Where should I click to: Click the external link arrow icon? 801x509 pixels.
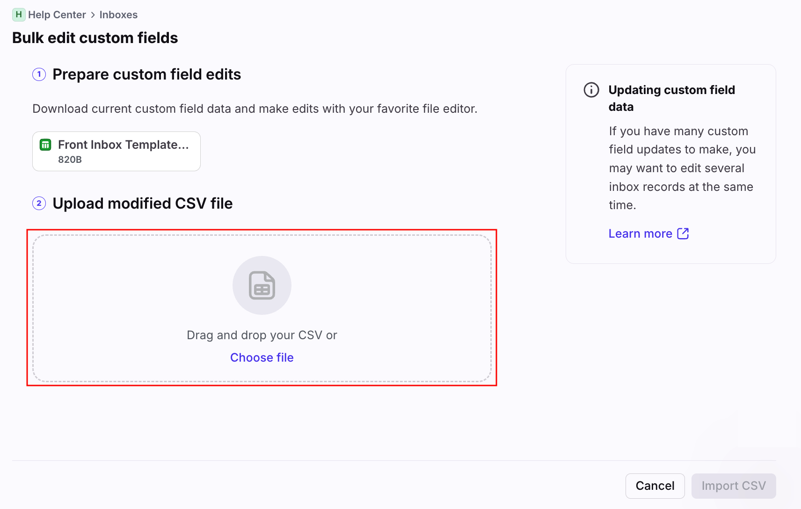pos(683,233)
